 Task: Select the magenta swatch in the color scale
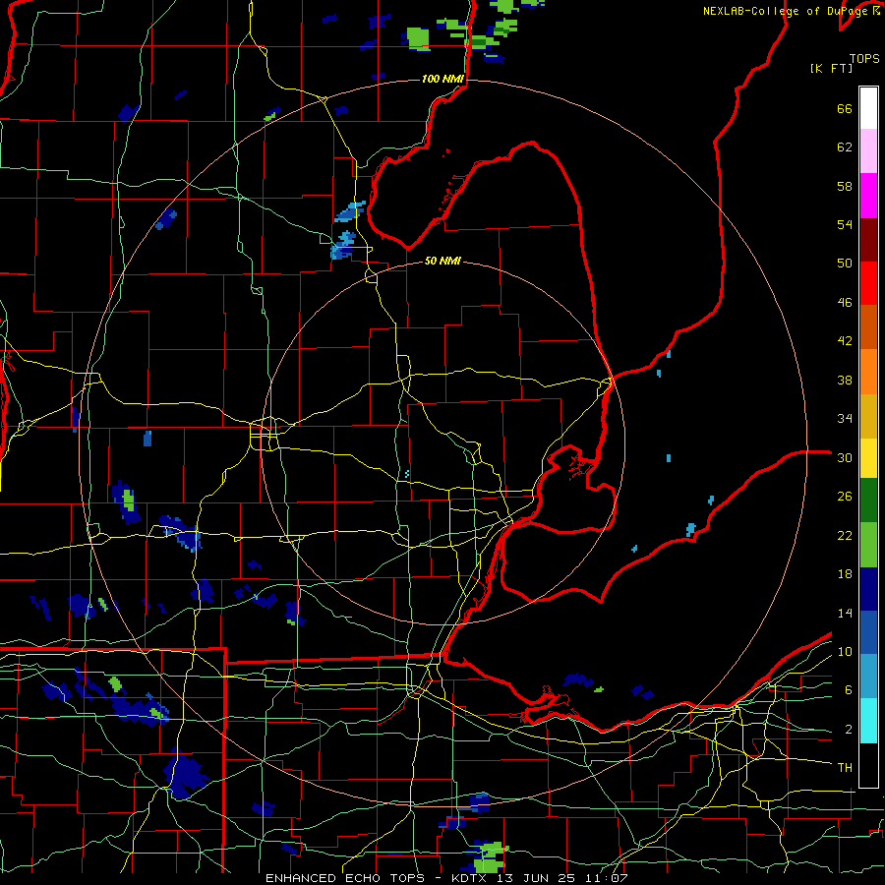[868, 196]
